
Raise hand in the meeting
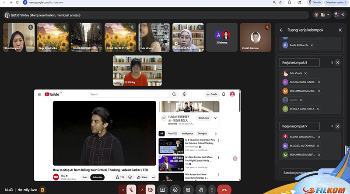[201, 190]
